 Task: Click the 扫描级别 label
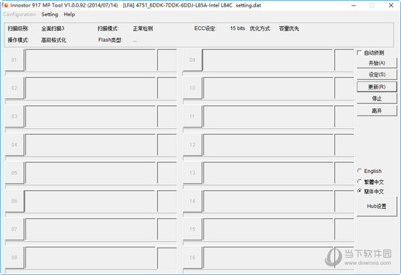point(18,28)
